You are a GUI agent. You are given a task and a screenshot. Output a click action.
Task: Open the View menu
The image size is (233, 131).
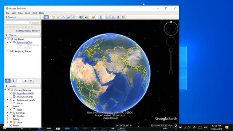pos(20,13)
